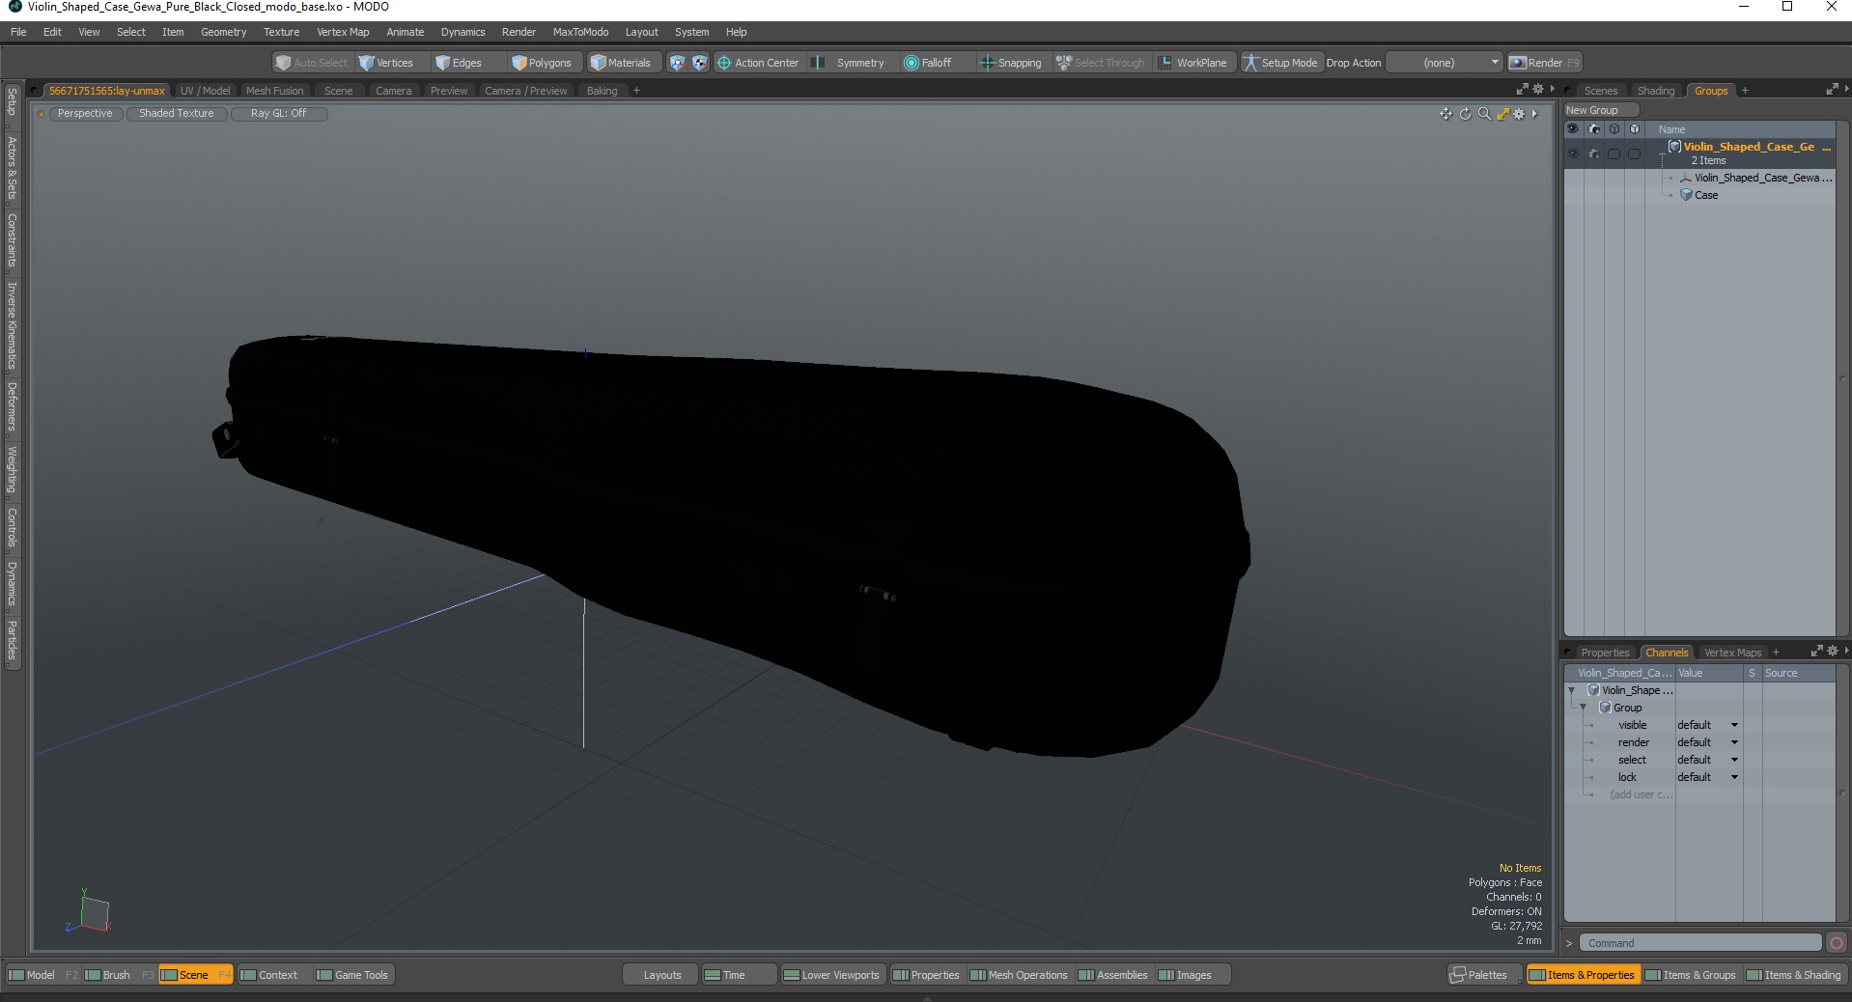The width and height of the screenshot is (1852, 1002).
Task: Click the New Group button
Action: (x=1601, y=110)
